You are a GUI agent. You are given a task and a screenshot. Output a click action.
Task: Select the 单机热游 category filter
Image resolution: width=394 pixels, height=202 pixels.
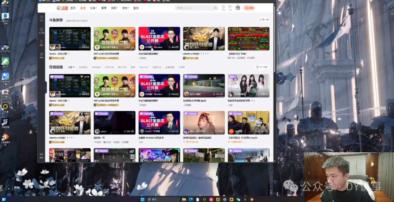(96, 67)
